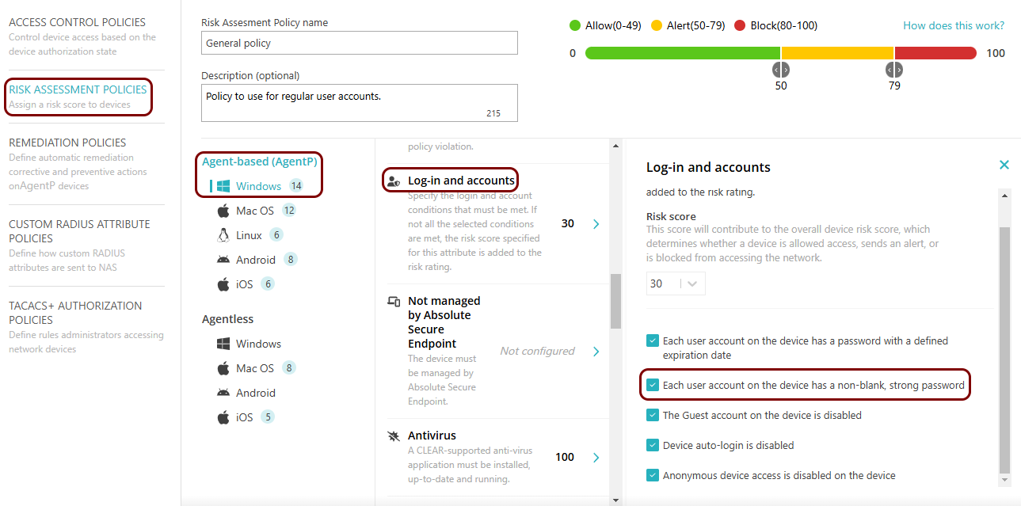The width and height of the screenshot is (1021, 506).
Task: Expand Not managed by Absolute Secure Endpoint
Action: (x=596, y=352)
